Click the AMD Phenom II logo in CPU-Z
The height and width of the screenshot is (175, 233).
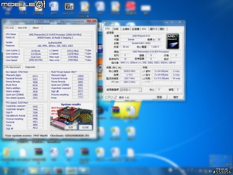pyautogui.click(x=173, y=41)
